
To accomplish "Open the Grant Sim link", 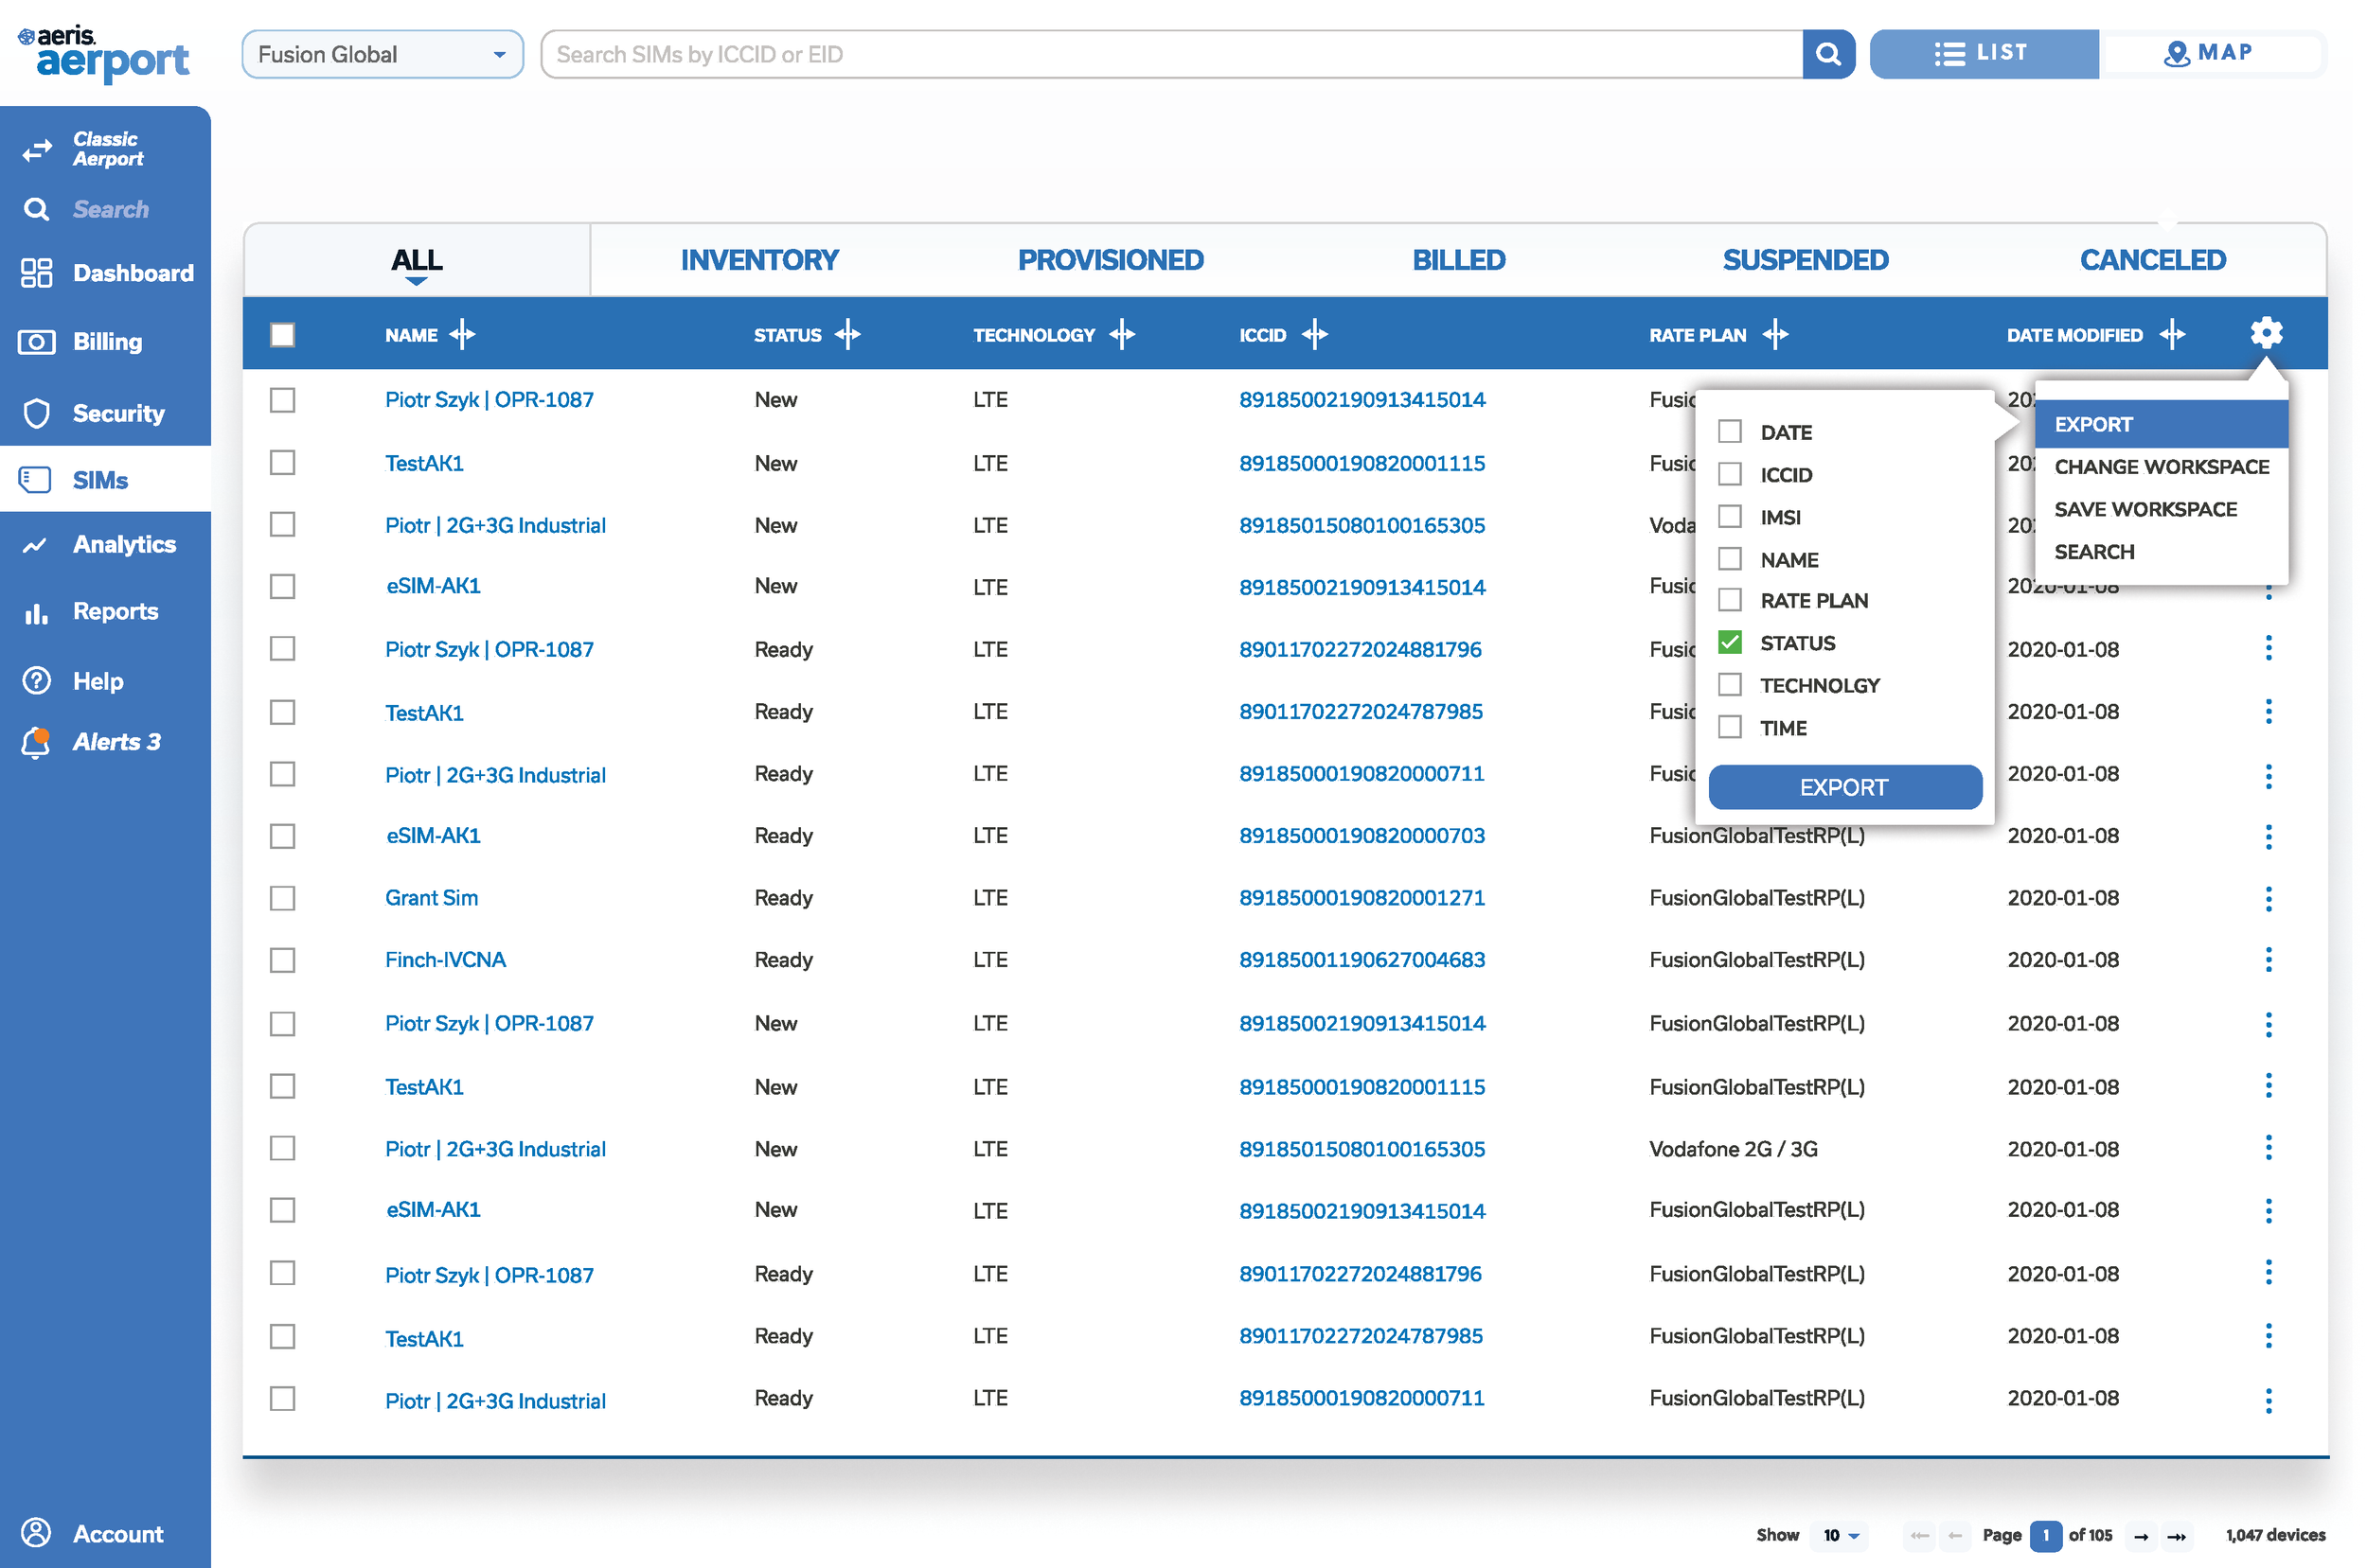I will [431, 898].
